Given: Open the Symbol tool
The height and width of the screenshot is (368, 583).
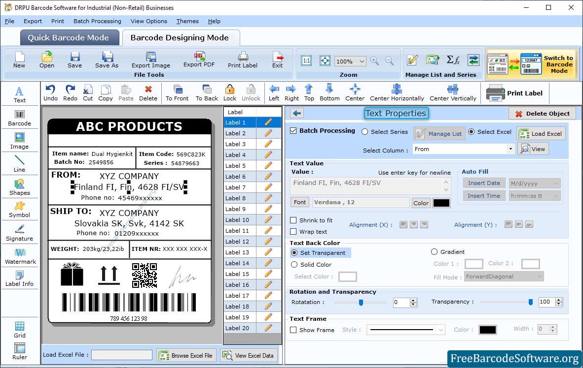Looking at the screenshot, I should tap(19, 210).
